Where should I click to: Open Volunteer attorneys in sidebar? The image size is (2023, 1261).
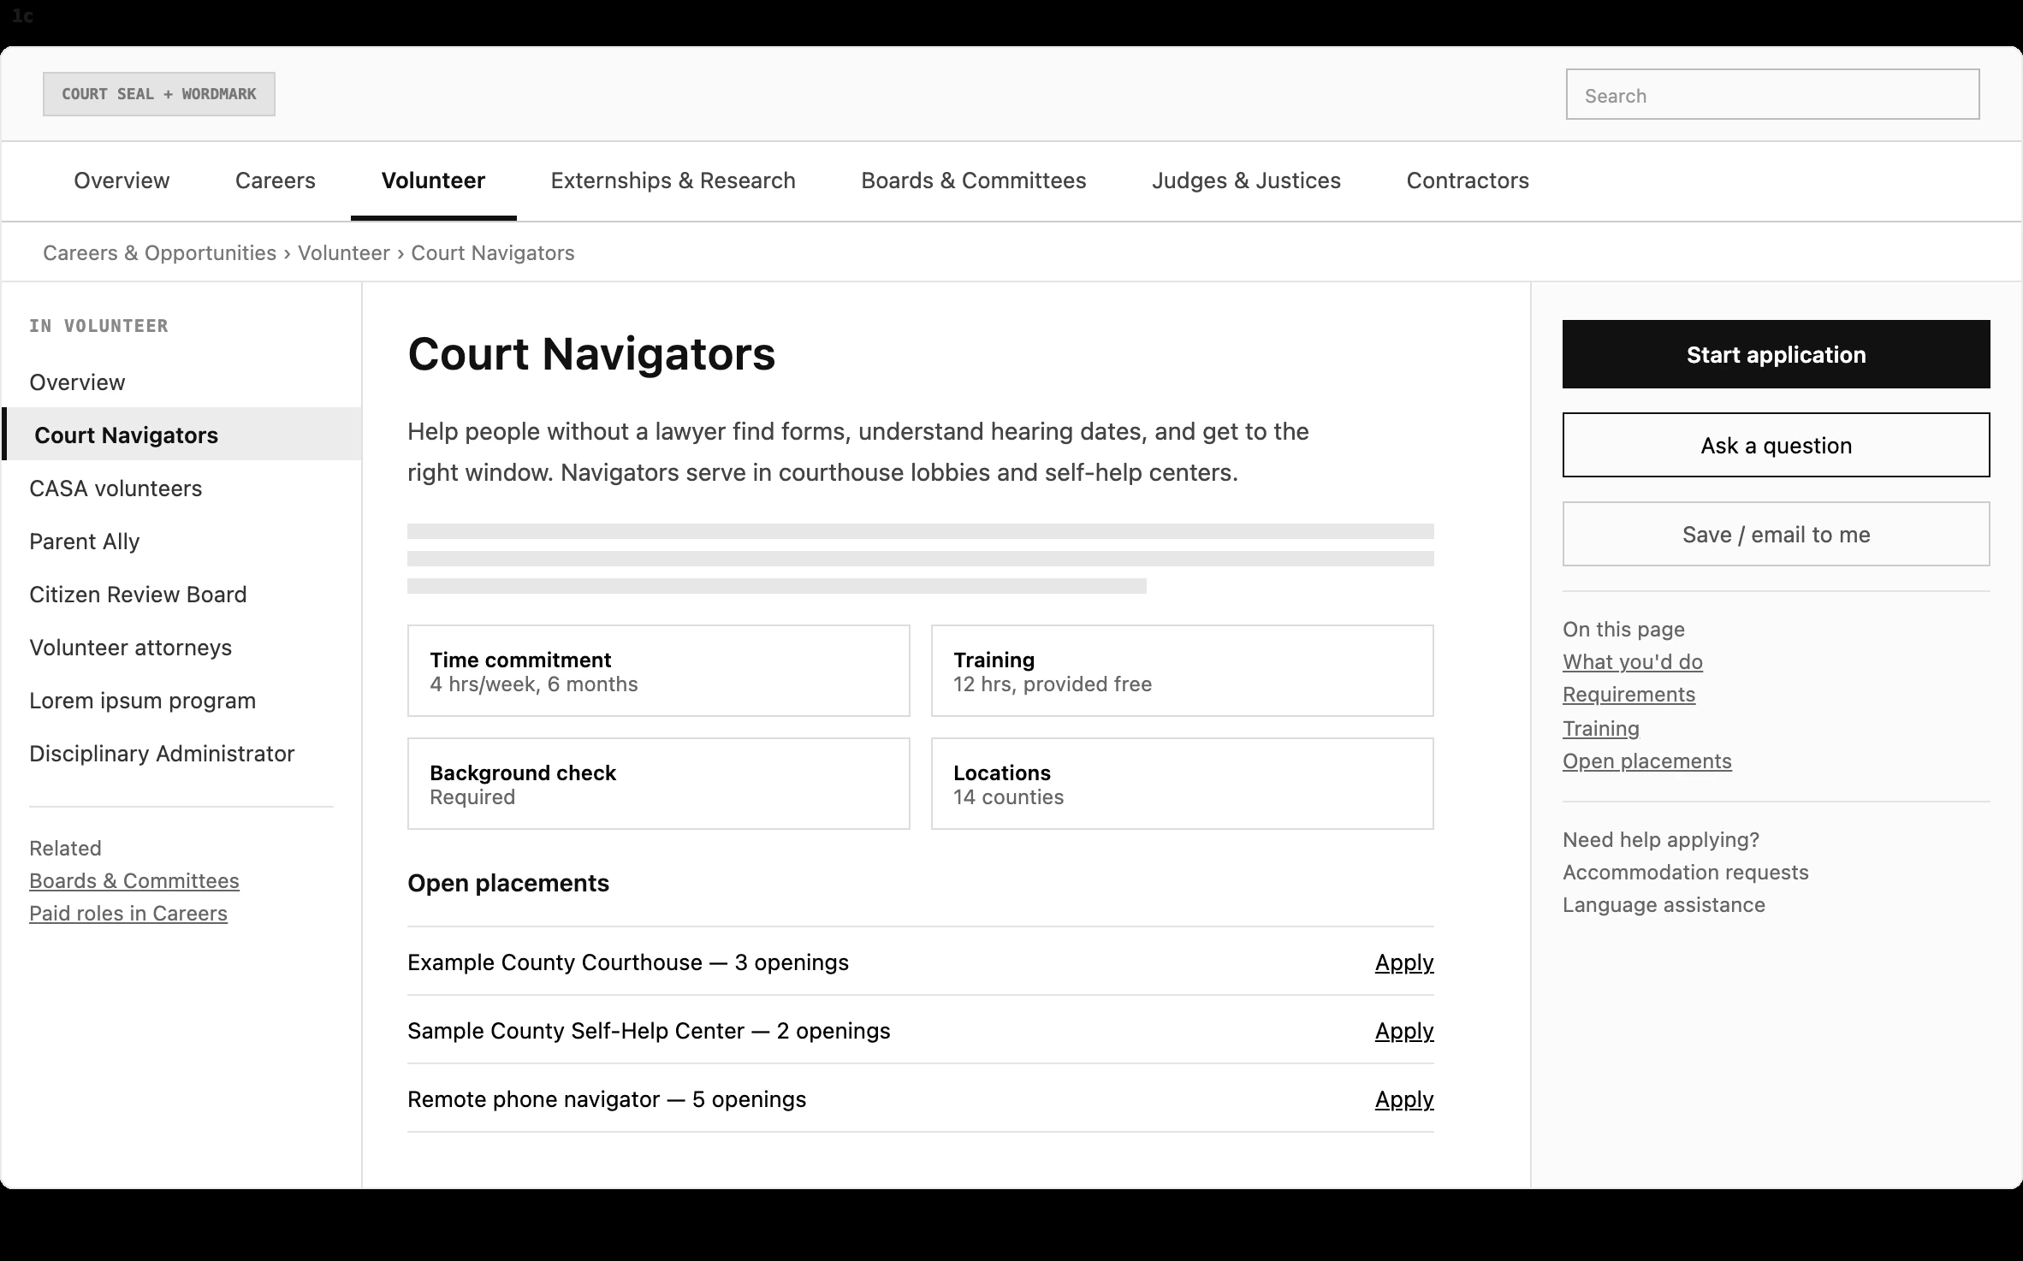tap(181, 648)
